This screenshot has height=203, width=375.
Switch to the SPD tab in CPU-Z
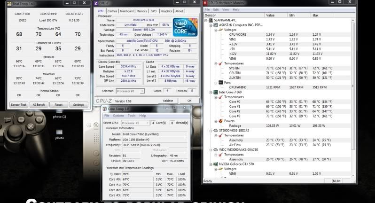(x=154, y=11)
